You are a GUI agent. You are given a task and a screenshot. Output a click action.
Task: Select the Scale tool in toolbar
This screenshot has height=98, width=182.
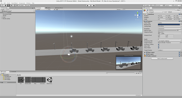12,6
